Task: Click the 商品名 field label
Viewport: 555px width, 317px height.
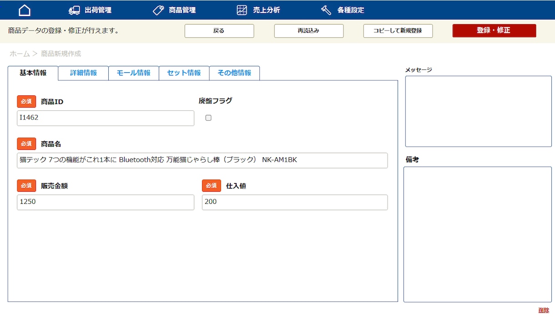Action: coord(51,144)
